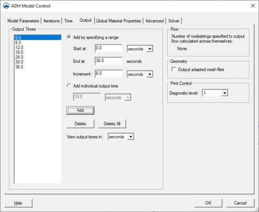Open the Advanced tab
Viewport: 259px width, 212px height.
coord(154,21)
